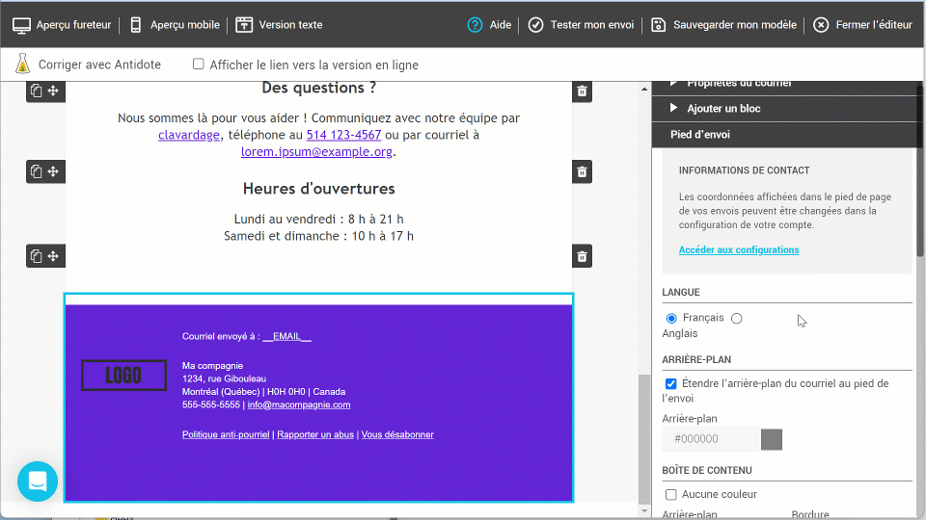Select the Français language radio button
This screenshot has height=520, width=926.
coord(671,319)
